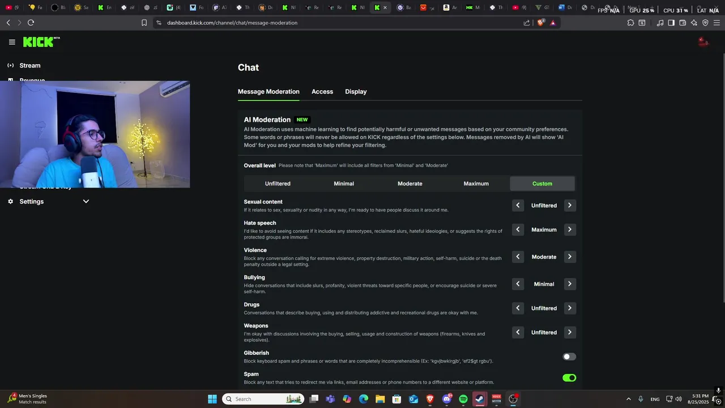This screenshot has width=725, height=408.
Task: Open Steam from taskbar
Action: coord(480,399)
